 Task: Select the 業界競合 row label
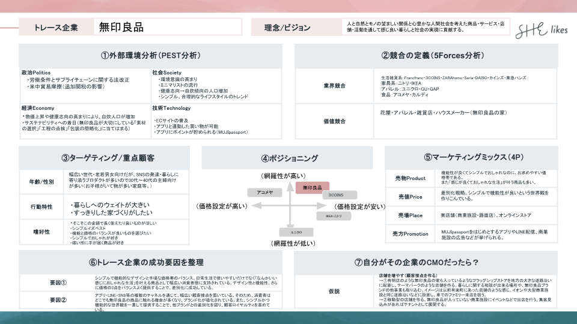click(x=334, y=86)
